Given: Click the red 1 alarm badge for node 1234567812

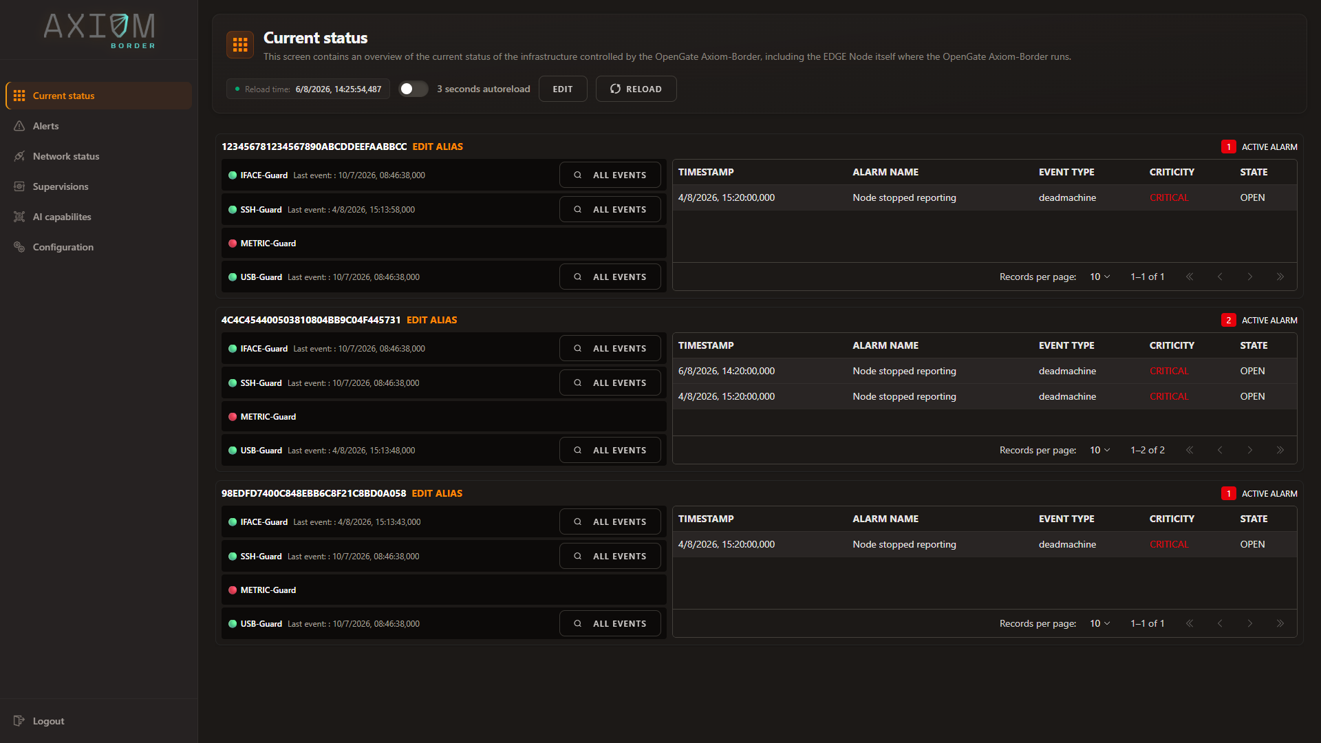Looking at the screenshot, I should point(1229,147).
